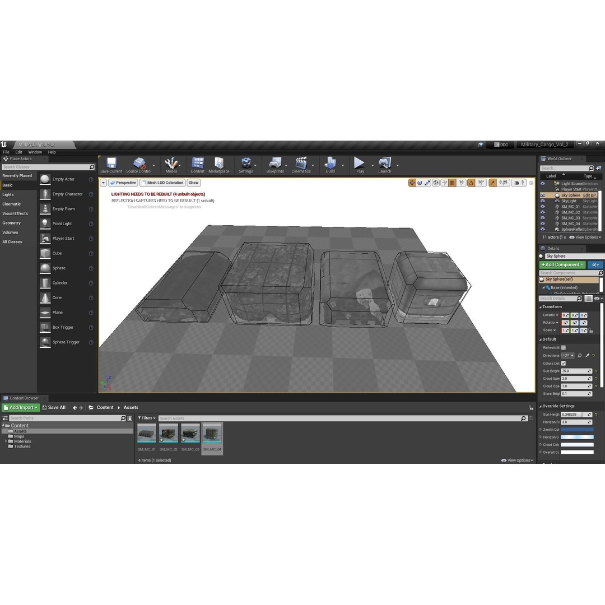
Task: Toggle the Colors Determined checkbox
Action: [x=564, y=364]
